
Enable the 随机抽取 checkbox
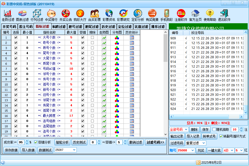point(214,129)
